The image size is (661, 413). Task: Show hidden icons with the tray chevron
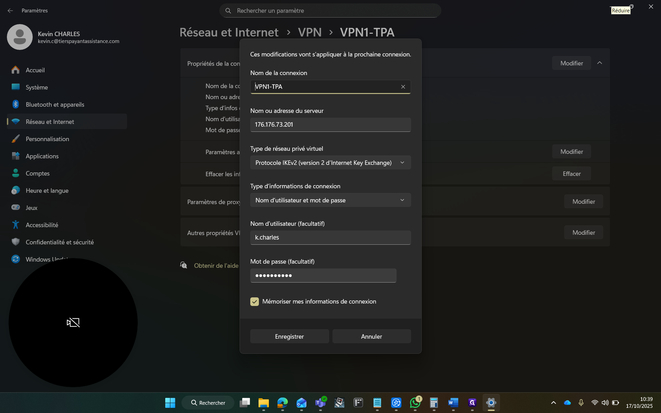pos(554,403)
